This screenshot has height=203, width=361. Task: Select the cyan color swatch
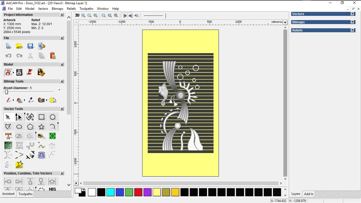click(x=110, y=192)
